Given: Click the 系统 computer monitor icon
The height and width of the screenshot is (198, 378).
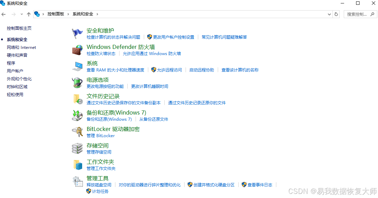Looking at the screenshot, I should pyautogui.click(x=77, y=66).
